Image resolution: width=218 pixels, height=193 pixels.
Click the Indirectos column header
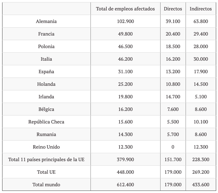(x=201, y=9)
